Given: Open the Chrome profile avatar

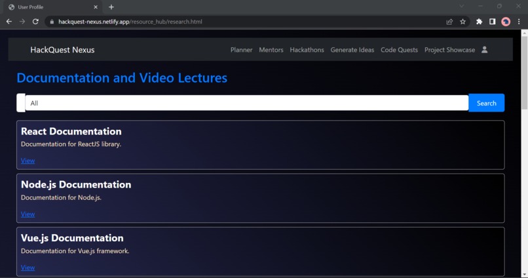Looking at the screenshot, I should [x=506, y=22].
